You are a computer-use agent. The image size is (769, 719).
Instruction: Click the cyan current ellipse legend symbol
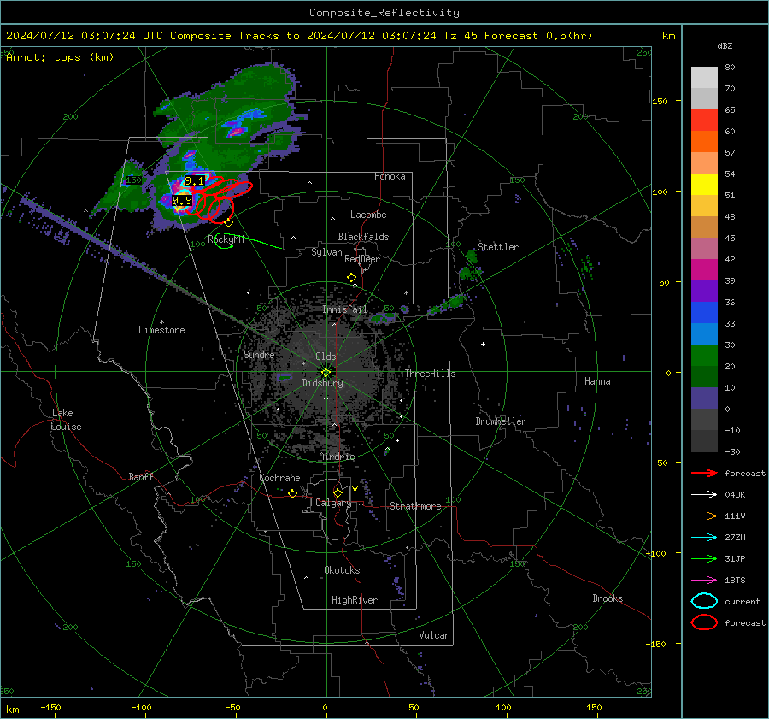(x=704, y=601)
